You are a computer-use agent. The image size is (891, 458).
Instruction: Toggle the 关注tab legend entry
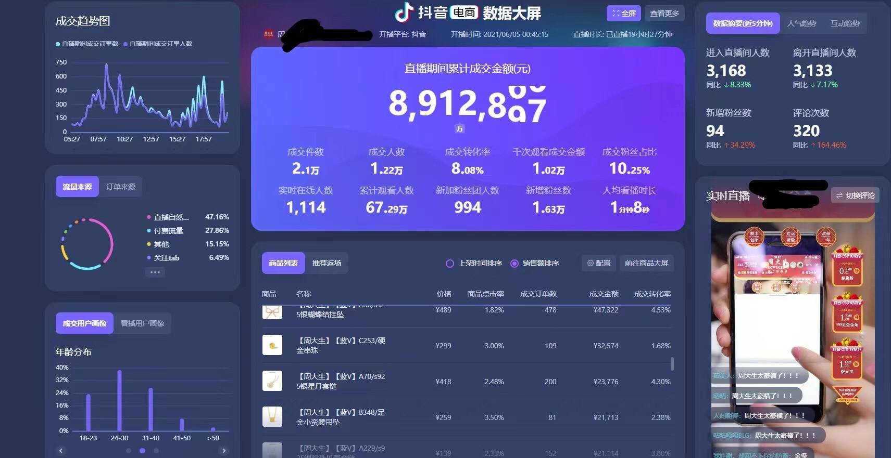pyautogui.click(x=164, y=258)
